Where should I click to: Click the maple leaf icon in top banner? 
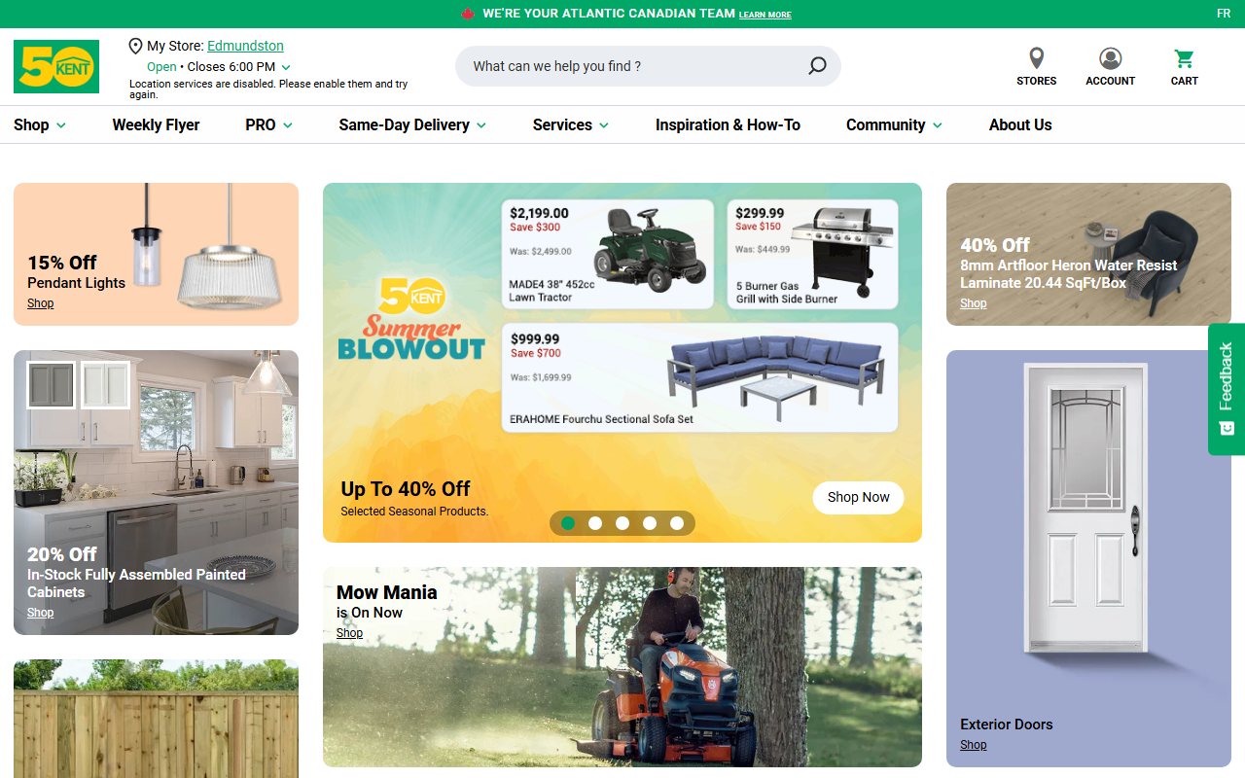[x=467, y=14]
